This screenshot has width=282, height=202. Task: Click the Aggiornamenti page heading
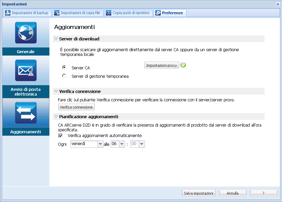[x=75, y=27]
